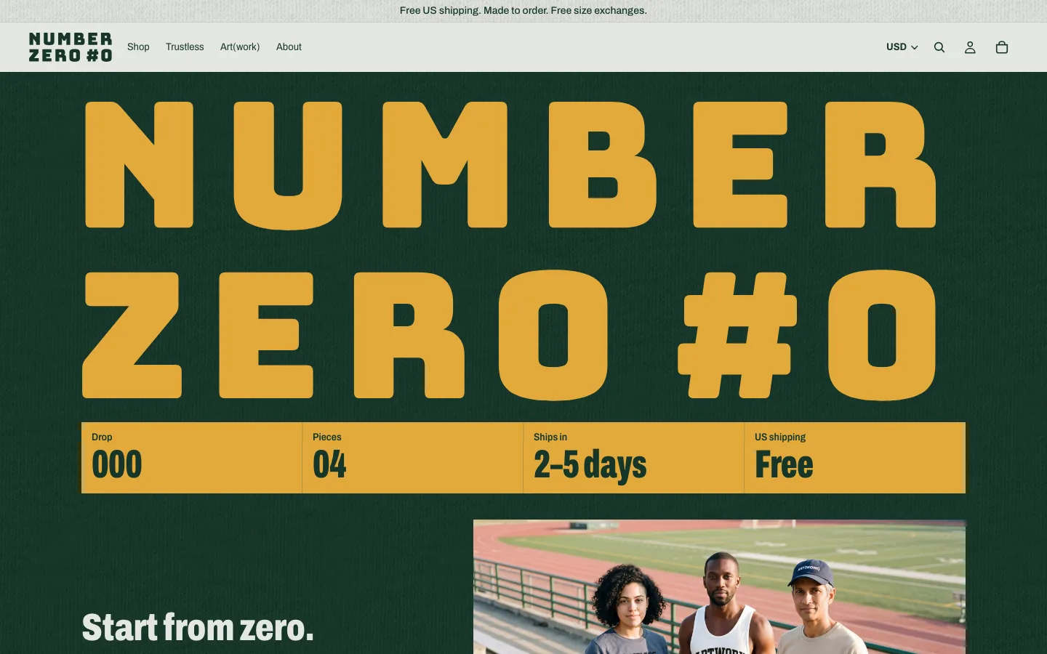The width and height of the screenshot is (1047, 654).
Task: Click the giant NUMBER ZERO #0 title
Action: coord(510,250)
